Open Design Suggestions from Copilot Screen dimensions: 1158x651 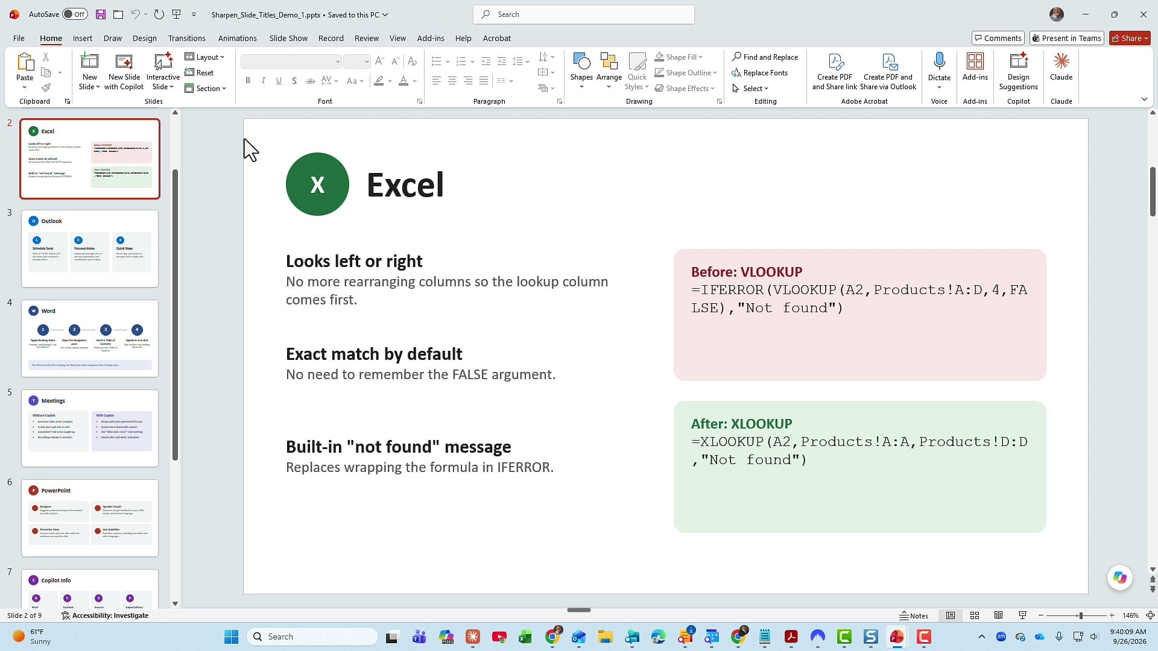pyautogui.click(x=1018, y=72)
